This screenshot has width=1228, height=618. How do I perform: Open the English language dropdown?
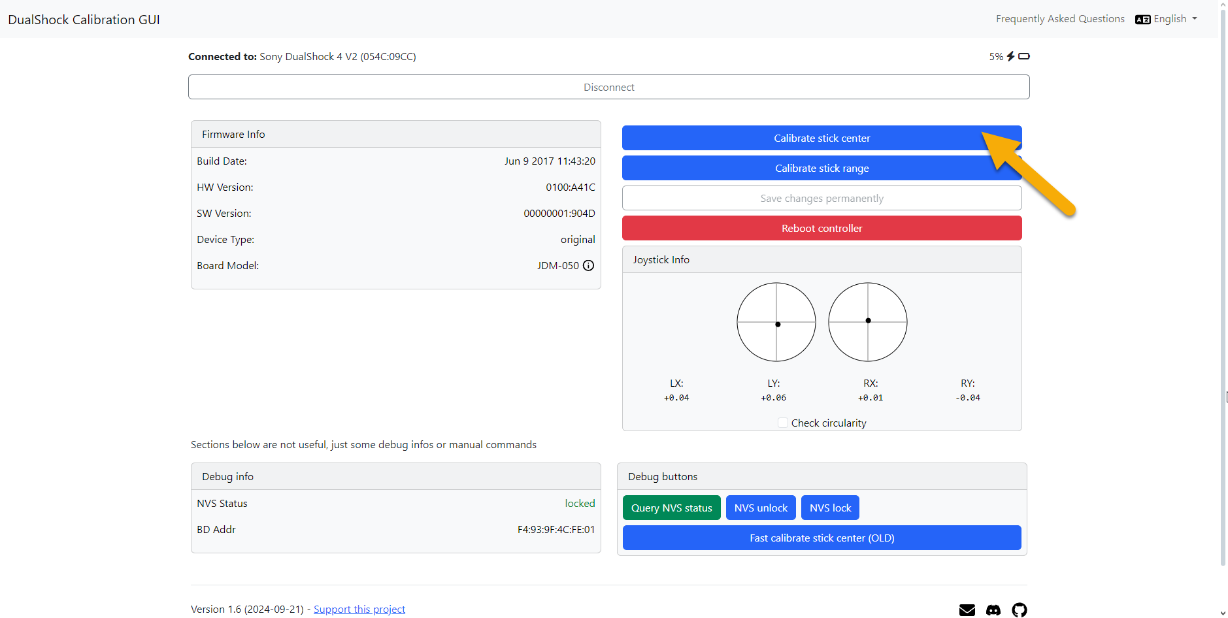point(1169,18)
